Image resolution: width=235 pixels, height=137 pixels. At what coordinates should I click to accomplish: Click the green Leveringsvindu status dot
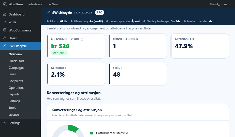coord(107,21)
